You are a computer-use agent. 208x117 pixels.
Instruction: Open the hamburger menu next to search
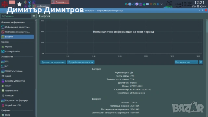pos(34,16)
